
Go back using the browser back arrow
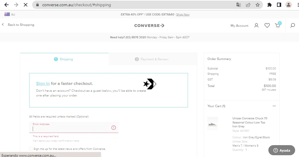7,5
